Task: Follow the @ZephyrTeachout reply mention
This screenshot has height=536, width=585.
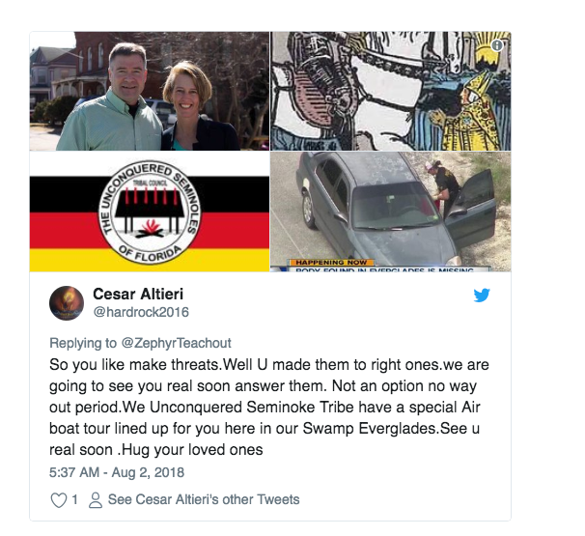Action: coord(177,343)
